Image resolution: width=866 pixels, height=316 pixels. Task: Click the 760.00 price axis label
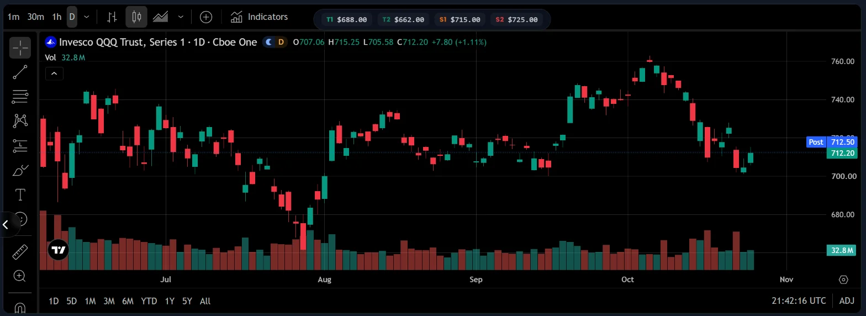tap(844, 61)
